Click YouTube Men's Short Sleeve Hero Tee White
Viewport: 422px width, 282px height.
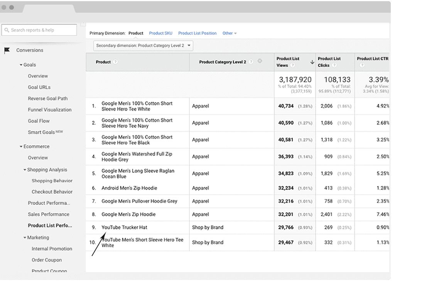[x=142, y=242]
